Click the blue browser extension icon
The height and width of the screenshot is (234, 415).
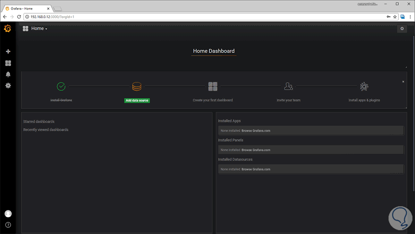(x=403, y=17)
